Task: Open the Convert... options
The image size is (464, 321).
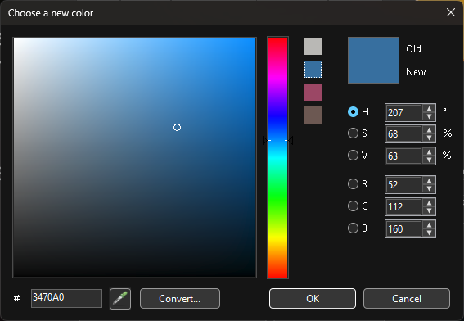Action: [x=180, y=299]
